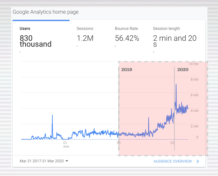
Task: Click the 10 mil y-axis label
Action: pos(193,64)
